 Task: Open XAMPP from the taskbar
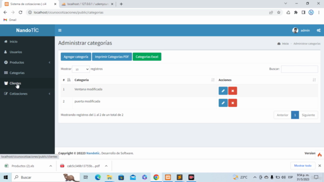click(x=168, y=177)
